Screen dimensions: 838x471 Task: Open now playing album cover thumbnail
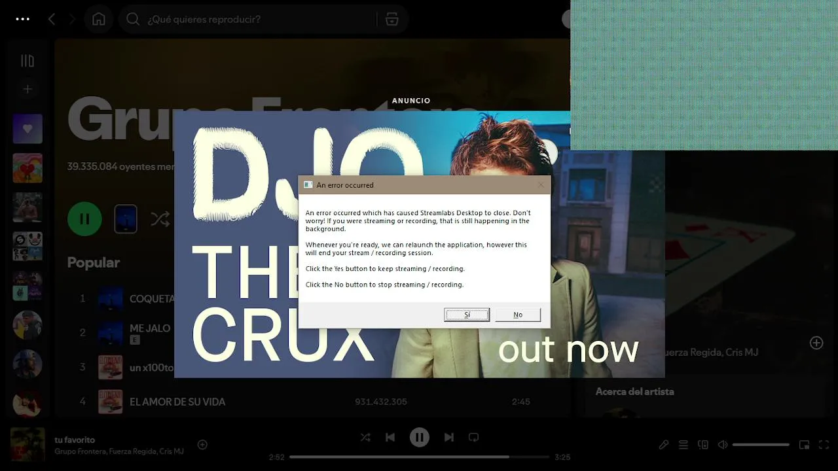coord(27,445)
